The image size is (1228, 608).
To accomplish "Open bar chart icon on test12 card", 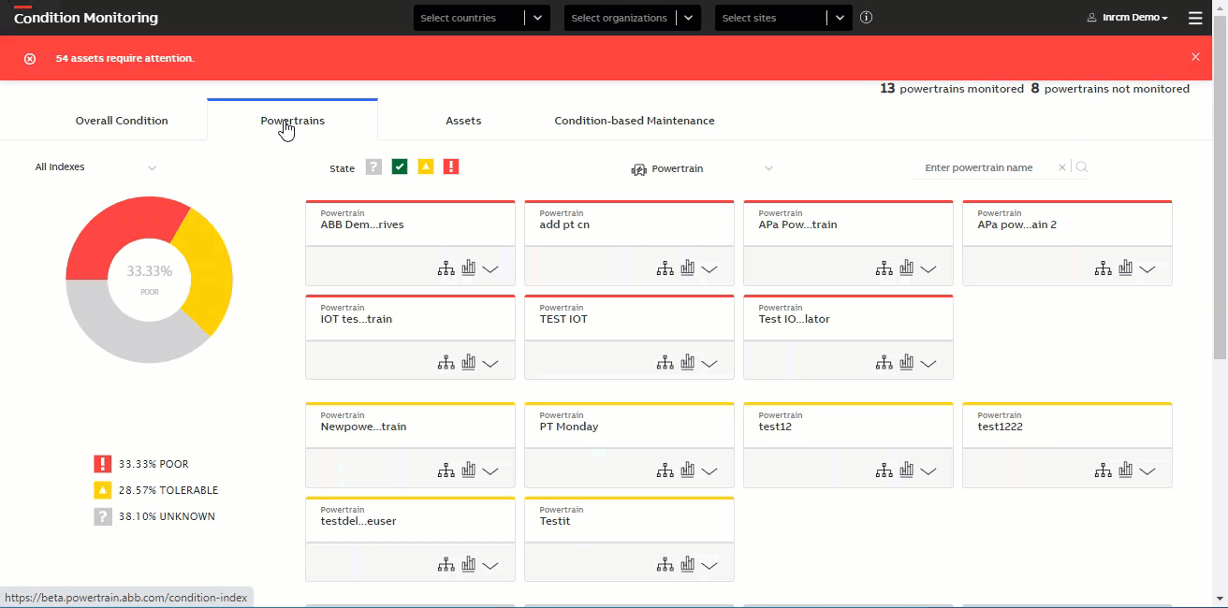I will coord(906,470).
